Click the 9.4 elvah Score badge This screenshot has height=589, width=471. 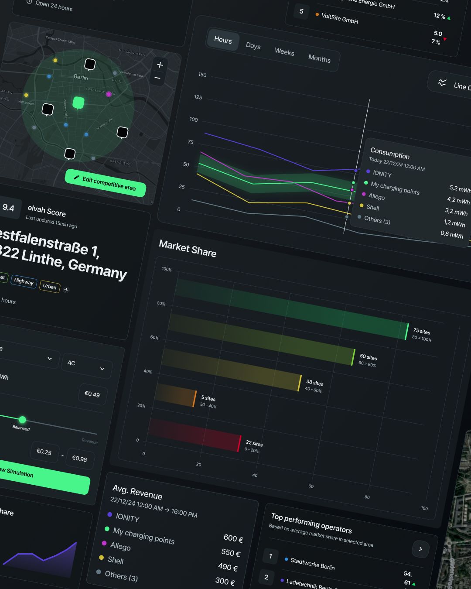(8, 208)
